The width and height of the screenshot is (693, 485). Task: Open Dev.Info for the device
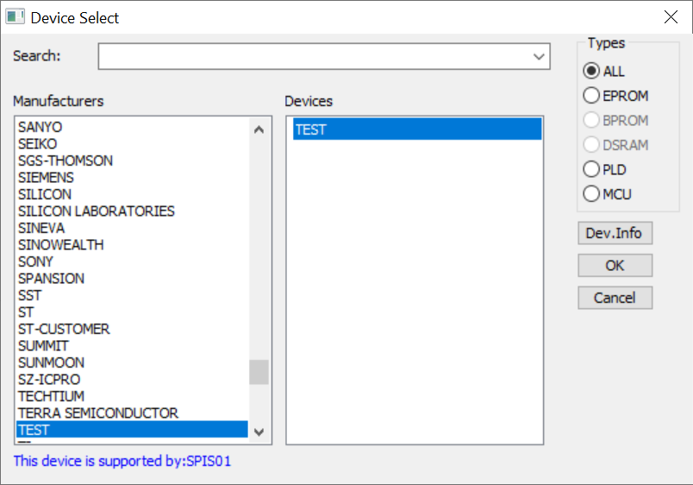615,233
